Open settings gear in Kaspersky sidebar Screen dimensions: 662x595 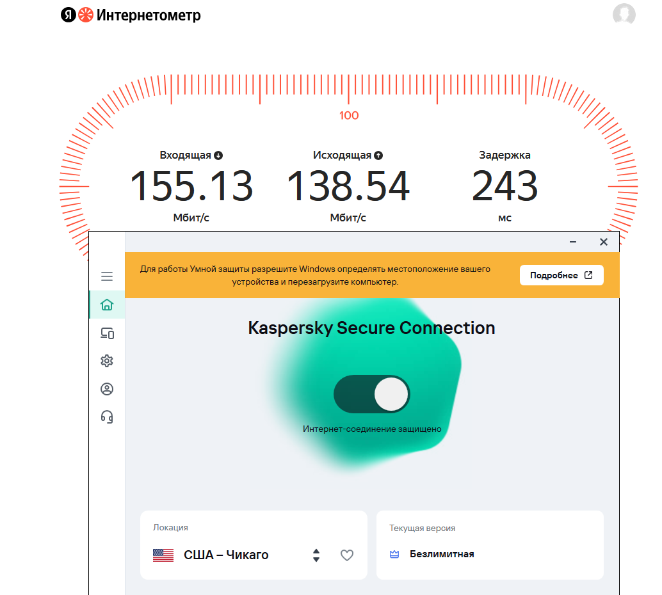click(107, 361)
